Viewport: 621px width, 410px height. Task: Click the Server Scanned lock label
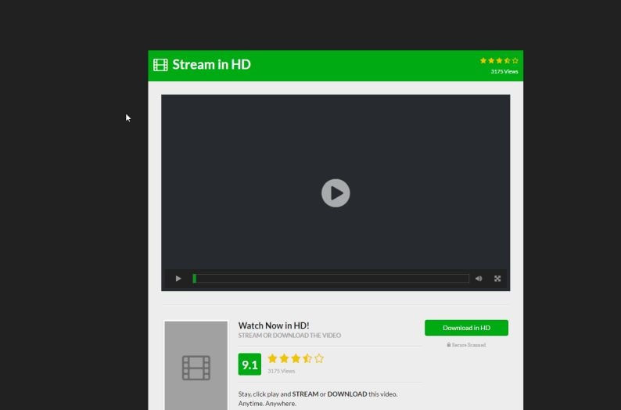tap(466, 345)
